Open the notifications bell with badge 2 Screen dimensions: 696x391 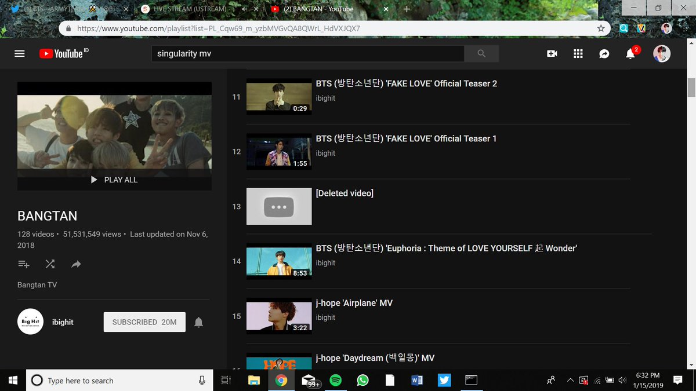point(630,53)
